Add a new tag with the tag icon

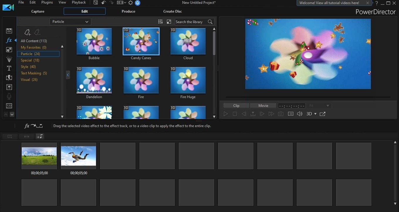coord(28,32)
